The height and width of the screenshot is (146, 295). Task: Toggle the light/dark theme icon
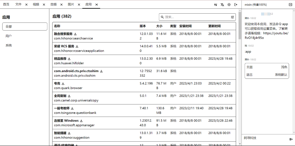[229, 5]
